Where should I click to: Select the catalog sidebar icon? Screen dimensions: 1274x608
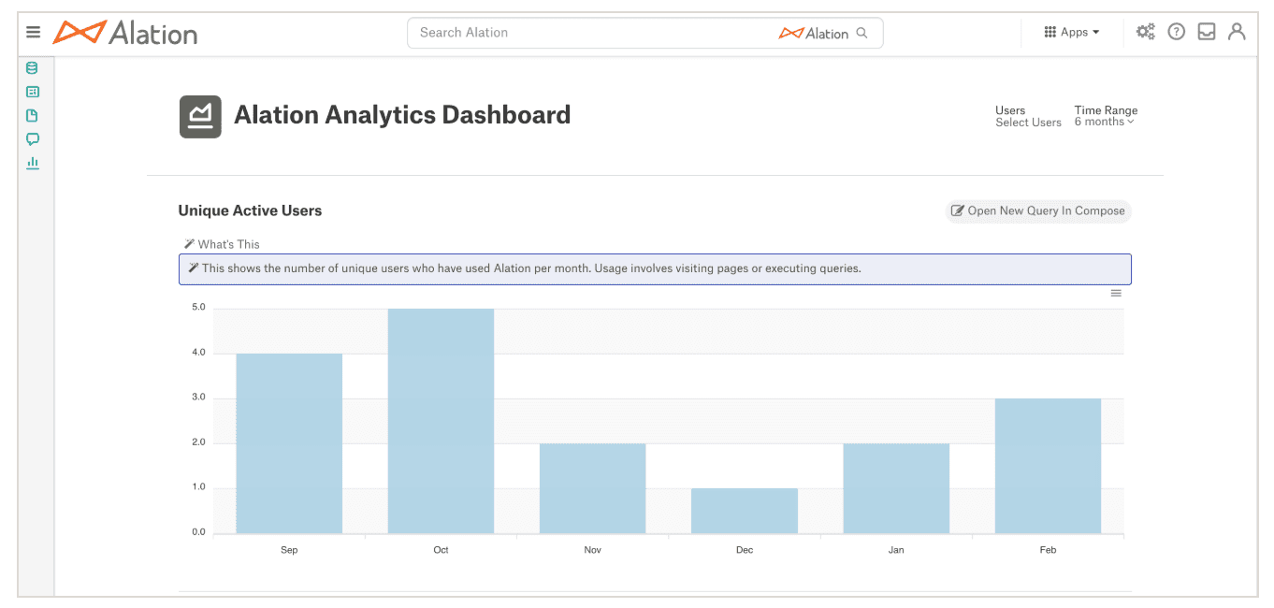(32, 92)
